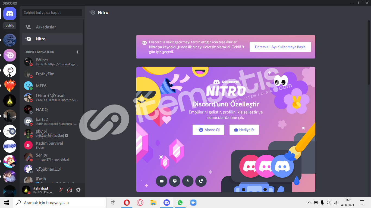Viewport: 371px width, 208px height.
Task: Click 'Ücretsiz 1 Ayı Kullanmaya Başla' button
Action: pyautogui.click(x=280, y=47)
